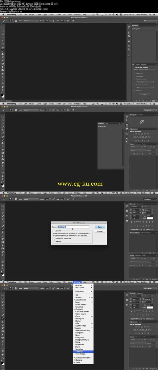Open the Tony's Default workspace switcher dropdown

tap(150, 288)
